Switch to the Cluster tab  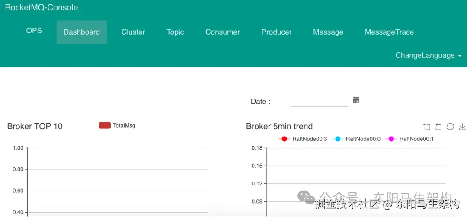click(x=133, y=32)
